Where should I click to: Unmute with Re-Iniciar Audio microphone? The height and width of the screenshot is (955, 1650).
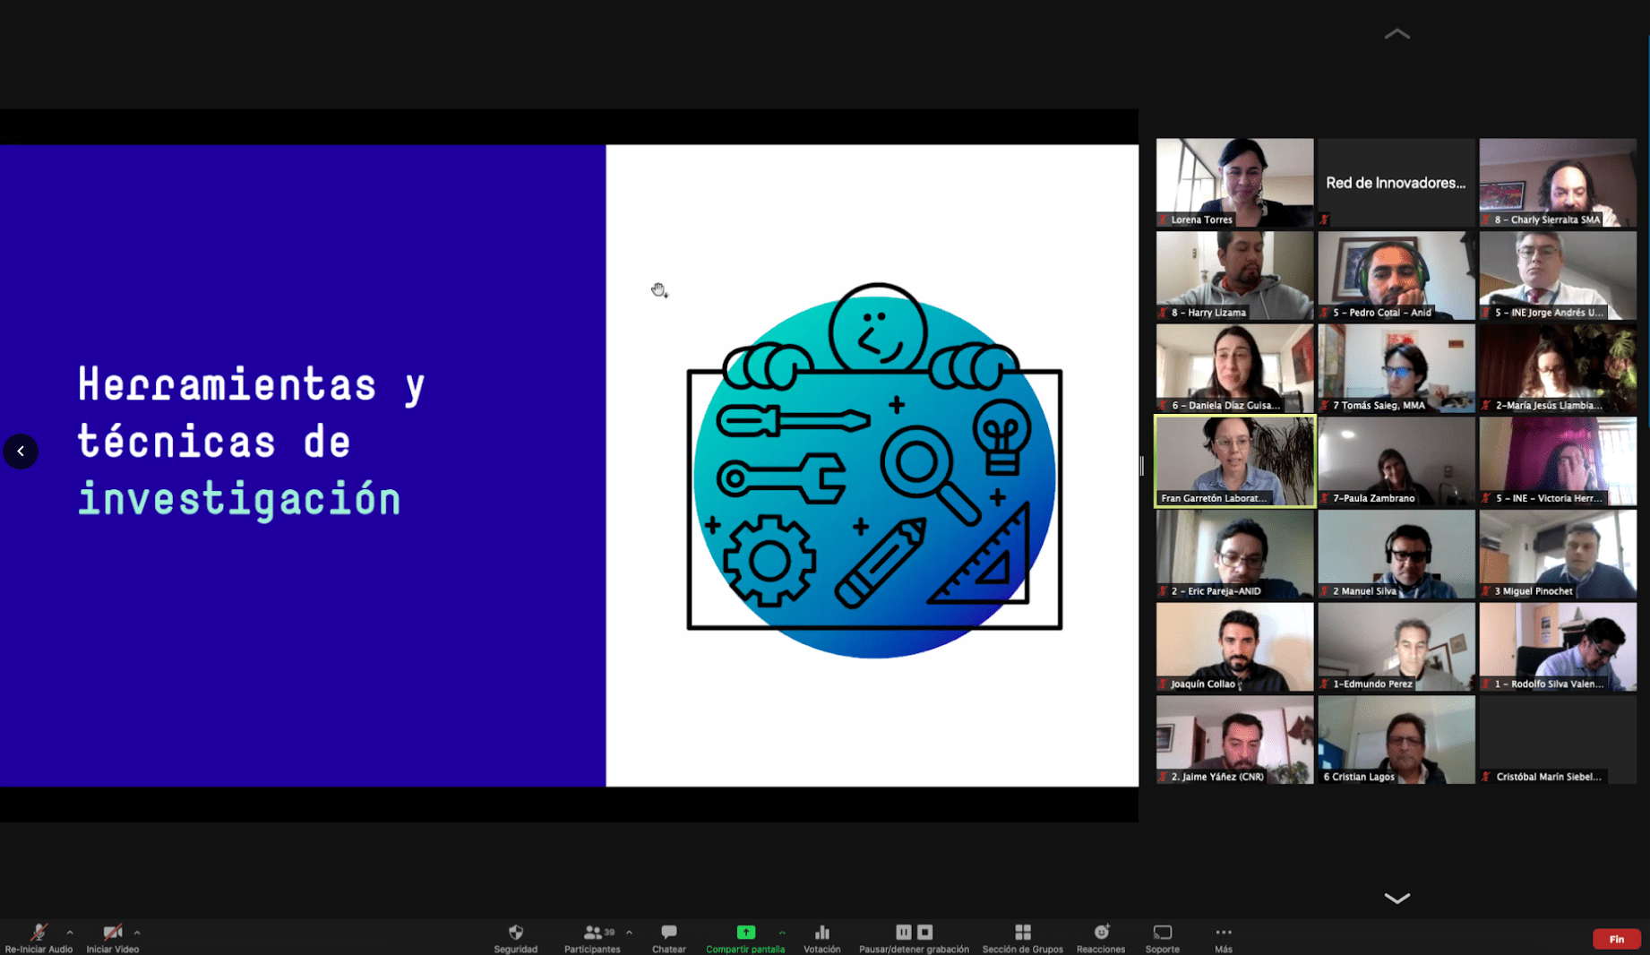[38, 933]
